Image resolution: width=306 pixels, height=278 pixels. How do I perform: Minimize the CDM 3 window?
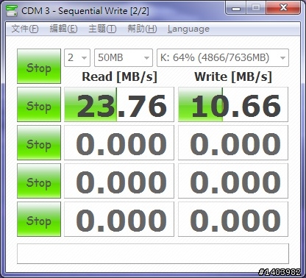[x=236, y=8]
